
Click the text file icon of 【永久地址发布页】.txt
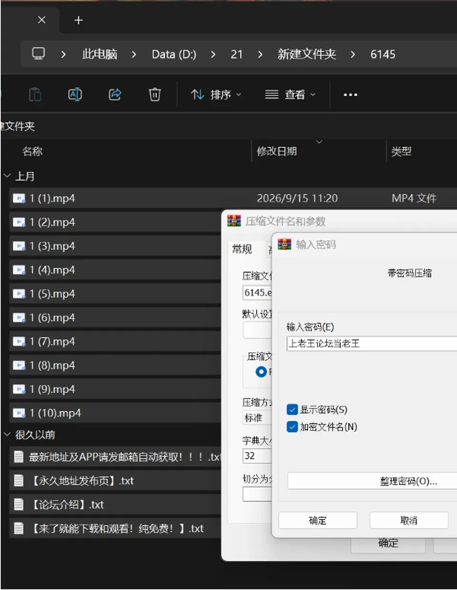tap(19, 480)
